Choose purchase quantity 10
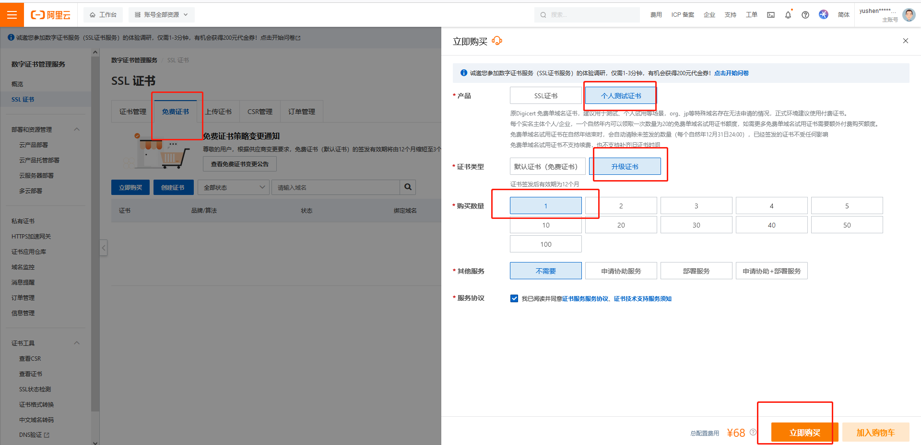This screenshot has height=445, width=921. tap(545, 225)
